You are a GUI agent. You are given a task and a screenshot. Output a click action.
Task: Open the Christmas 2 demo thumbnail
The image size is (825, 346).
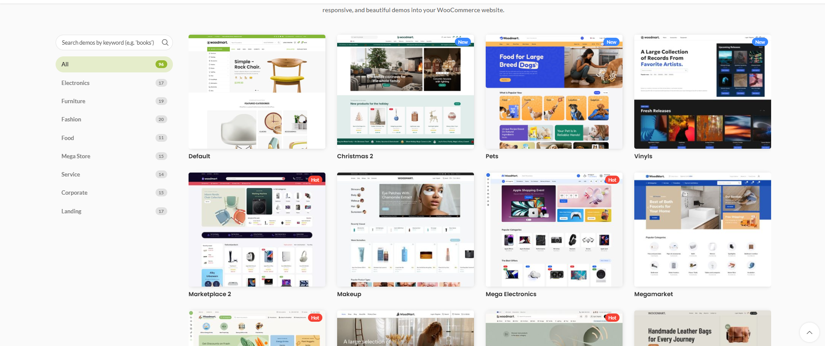(x=405, y=91)
